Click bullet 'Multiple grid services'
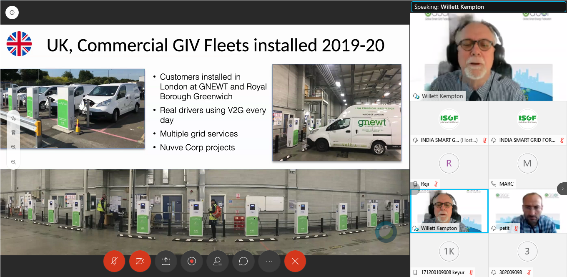Viewport: 567px width, 277px height. click(x=198, y=134)
